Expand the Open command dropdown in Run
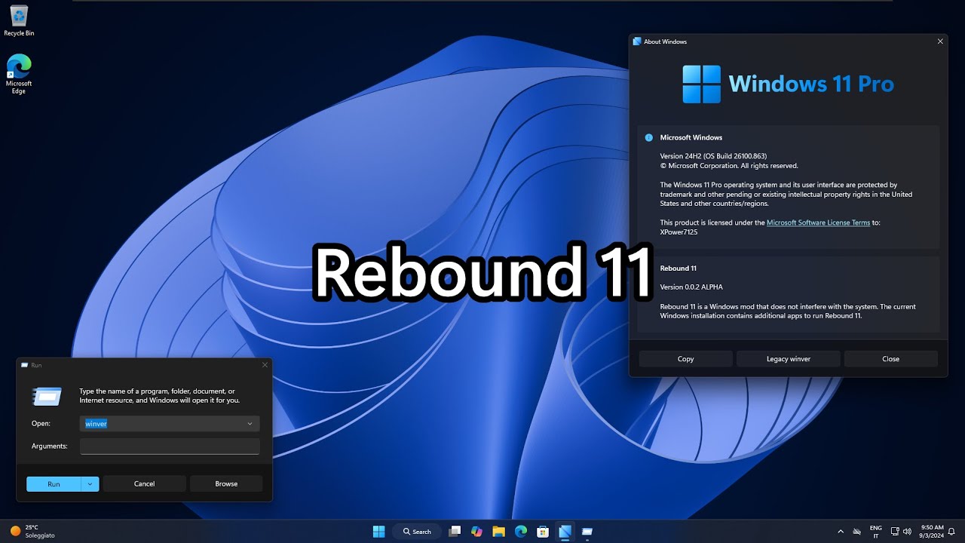Screen dimensions: 965x543 [x=250, y=423]
